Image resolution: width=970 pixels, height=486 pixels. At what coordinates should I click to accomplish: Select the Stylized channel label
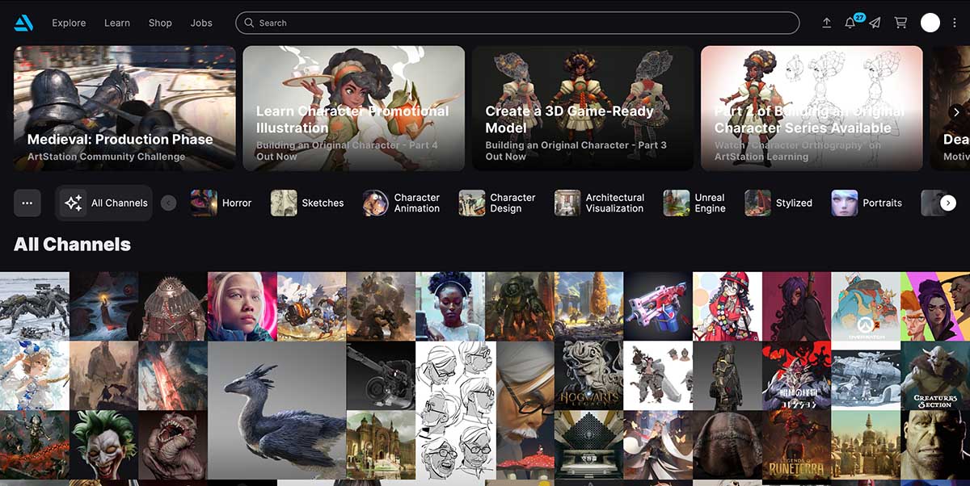click(x=794, y=203)
